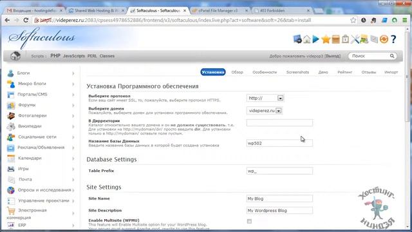This screenshot has width=412, height=232.
Task: Select PHP scripts menu item
Action: 55,56
